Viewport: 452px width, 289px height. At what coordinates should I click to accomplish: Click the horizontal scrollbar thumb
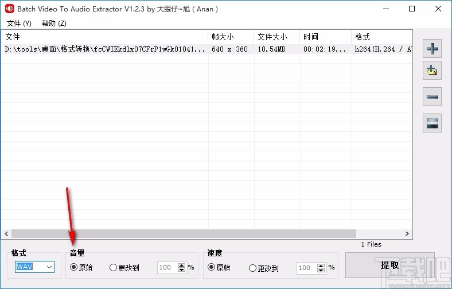(x=184, y=234)
